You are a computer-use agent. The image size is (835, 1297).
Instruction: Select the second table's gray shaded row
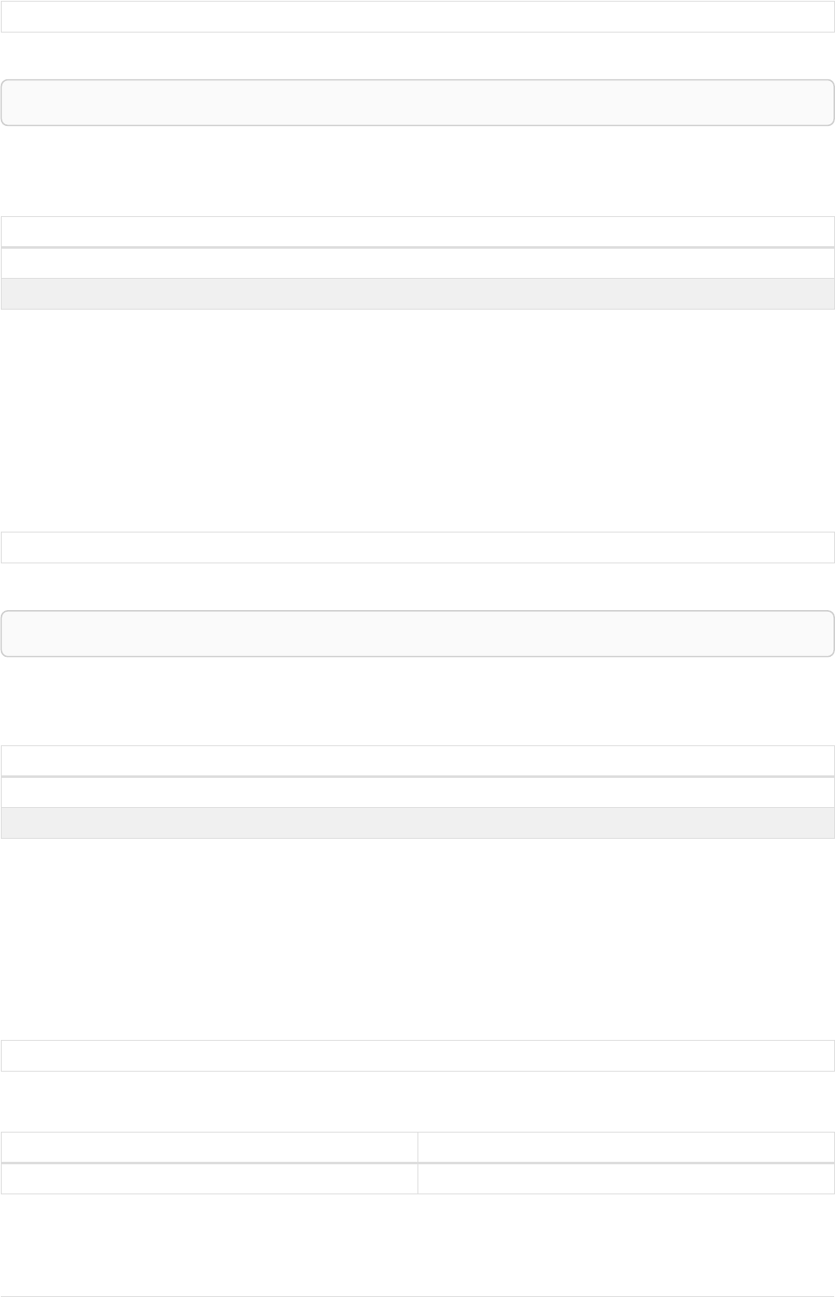click(417, 823)
